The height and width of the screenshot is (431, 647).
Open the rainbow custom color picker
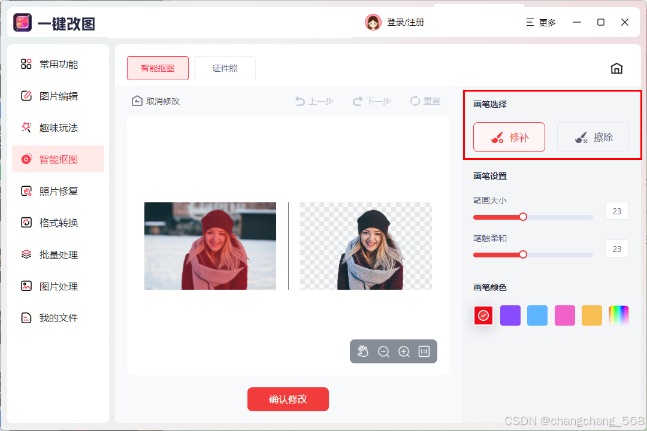click(618, 315)
